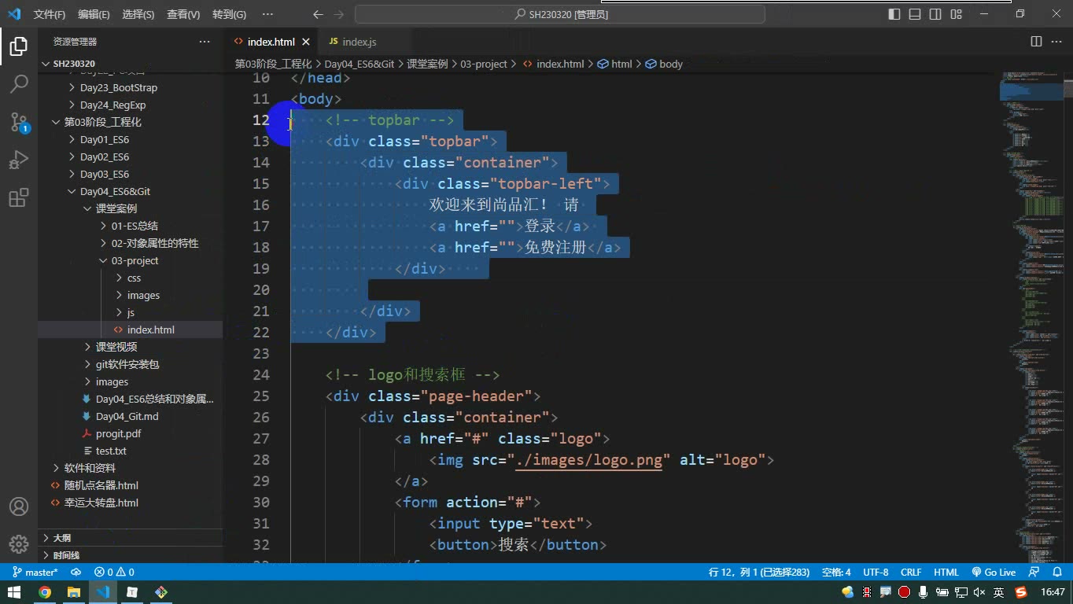
Task: Click the UTF-8 encoding selector
Action: tap(876, 573)
